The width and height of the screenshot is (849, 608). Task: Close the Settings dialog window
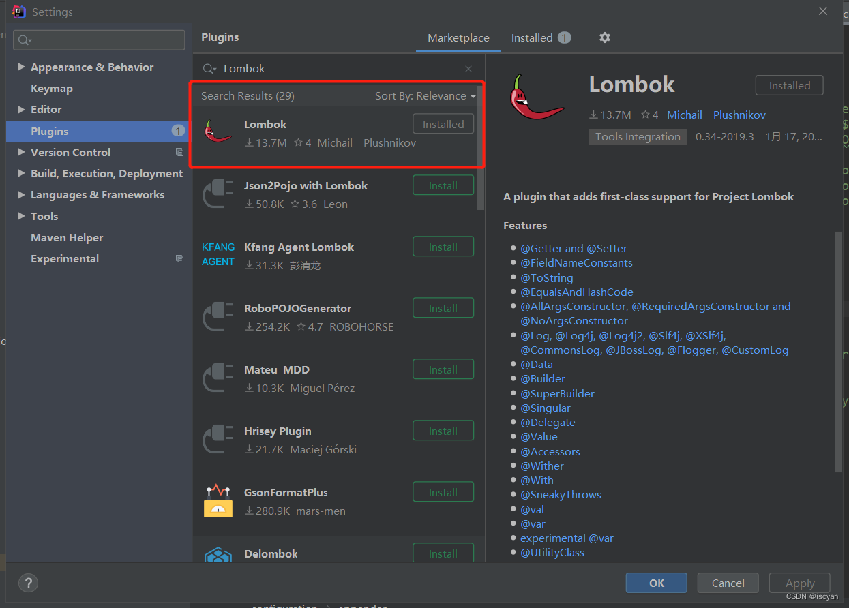coord(823,11)
